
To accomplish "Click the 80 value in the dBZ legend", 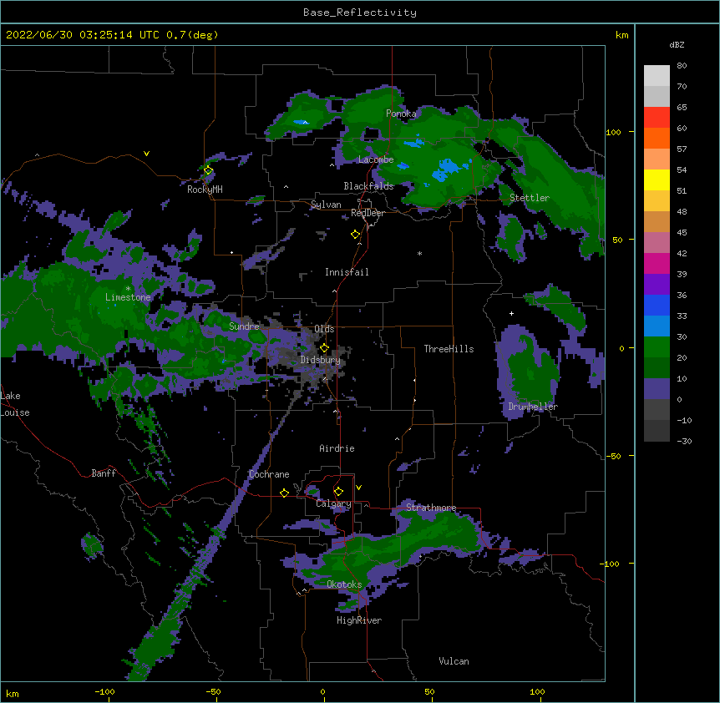I will tap(682, 66).
